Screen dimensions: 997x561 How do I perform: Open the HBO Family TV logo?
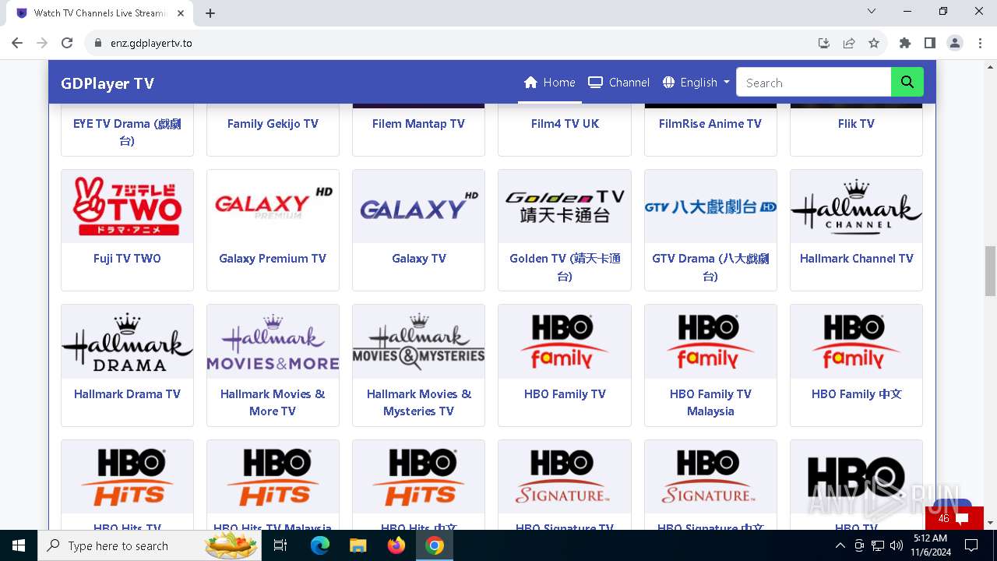tap(565, 342)
